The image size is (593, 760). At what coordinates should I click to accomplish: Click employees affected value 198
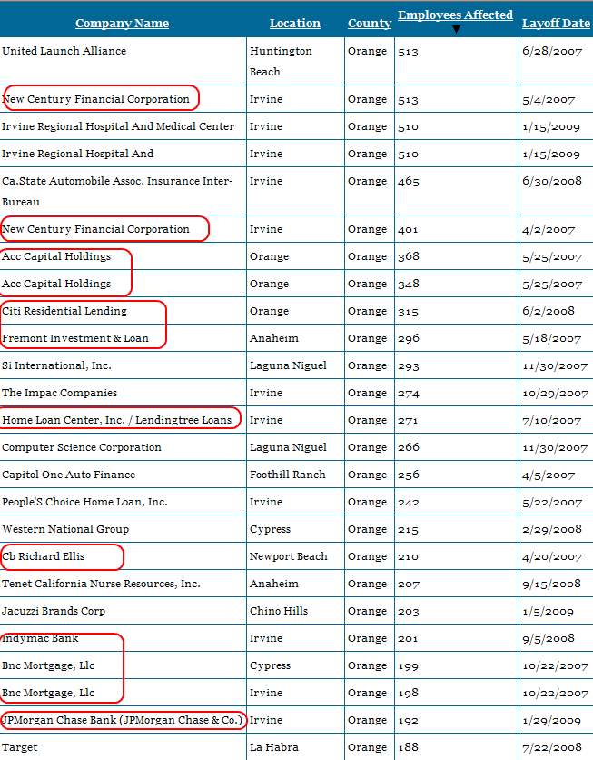pyautogui.click(x=408, y=693)
